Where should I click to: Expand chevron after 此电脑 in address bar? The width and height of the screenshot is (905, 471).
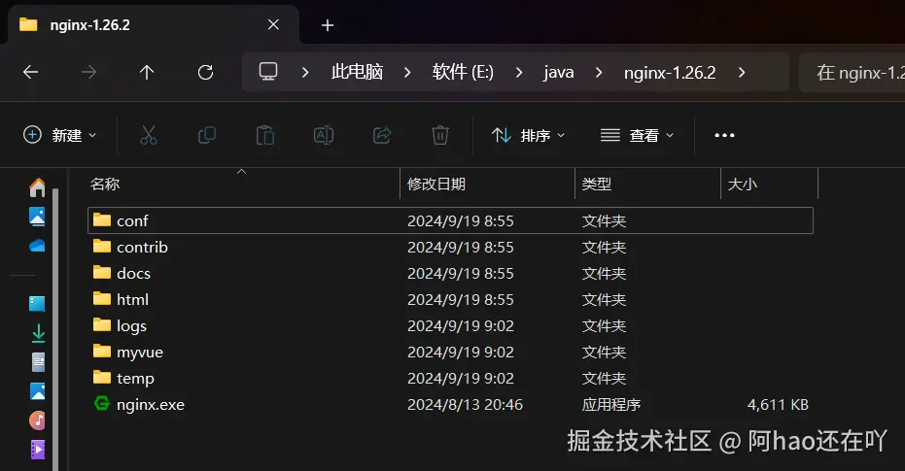[407, 72]
